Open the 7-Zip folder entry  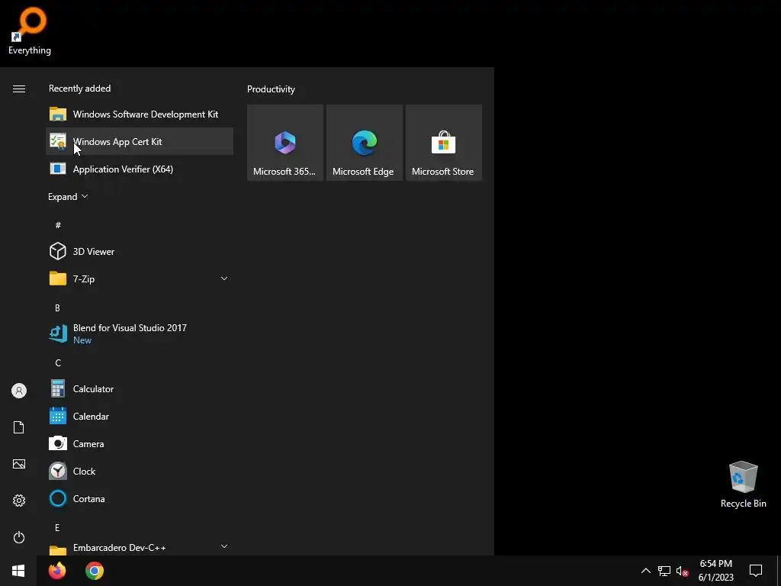tap(140, 279)
